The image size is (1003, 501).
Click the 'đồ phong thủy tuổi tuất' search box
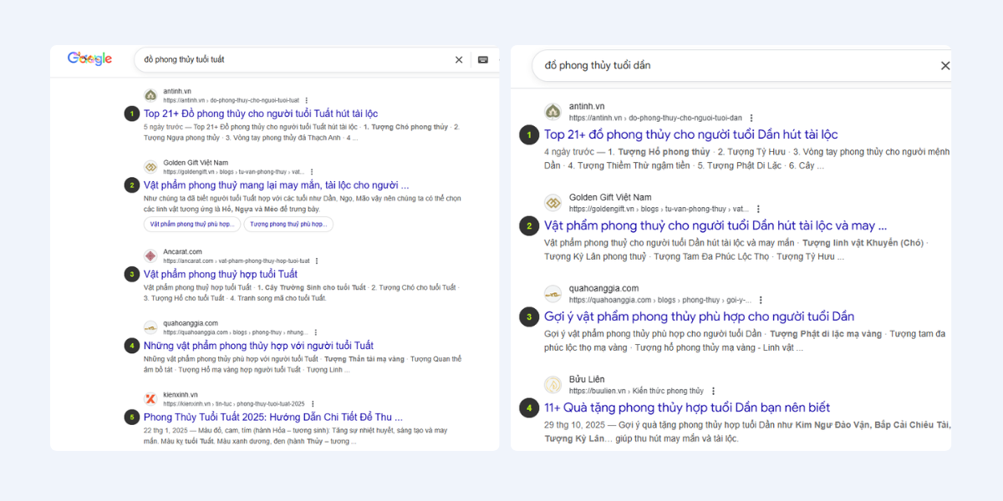(293, 59)
